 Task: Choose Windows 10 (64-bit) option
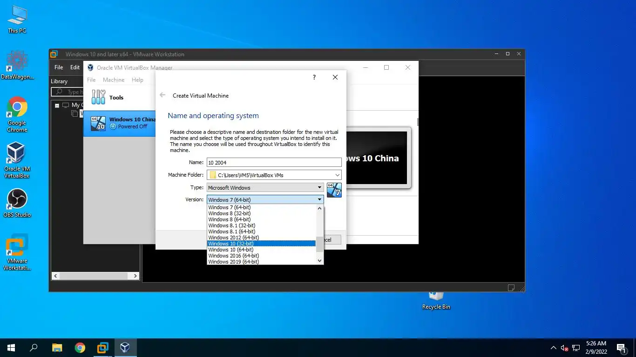point(261,250)
